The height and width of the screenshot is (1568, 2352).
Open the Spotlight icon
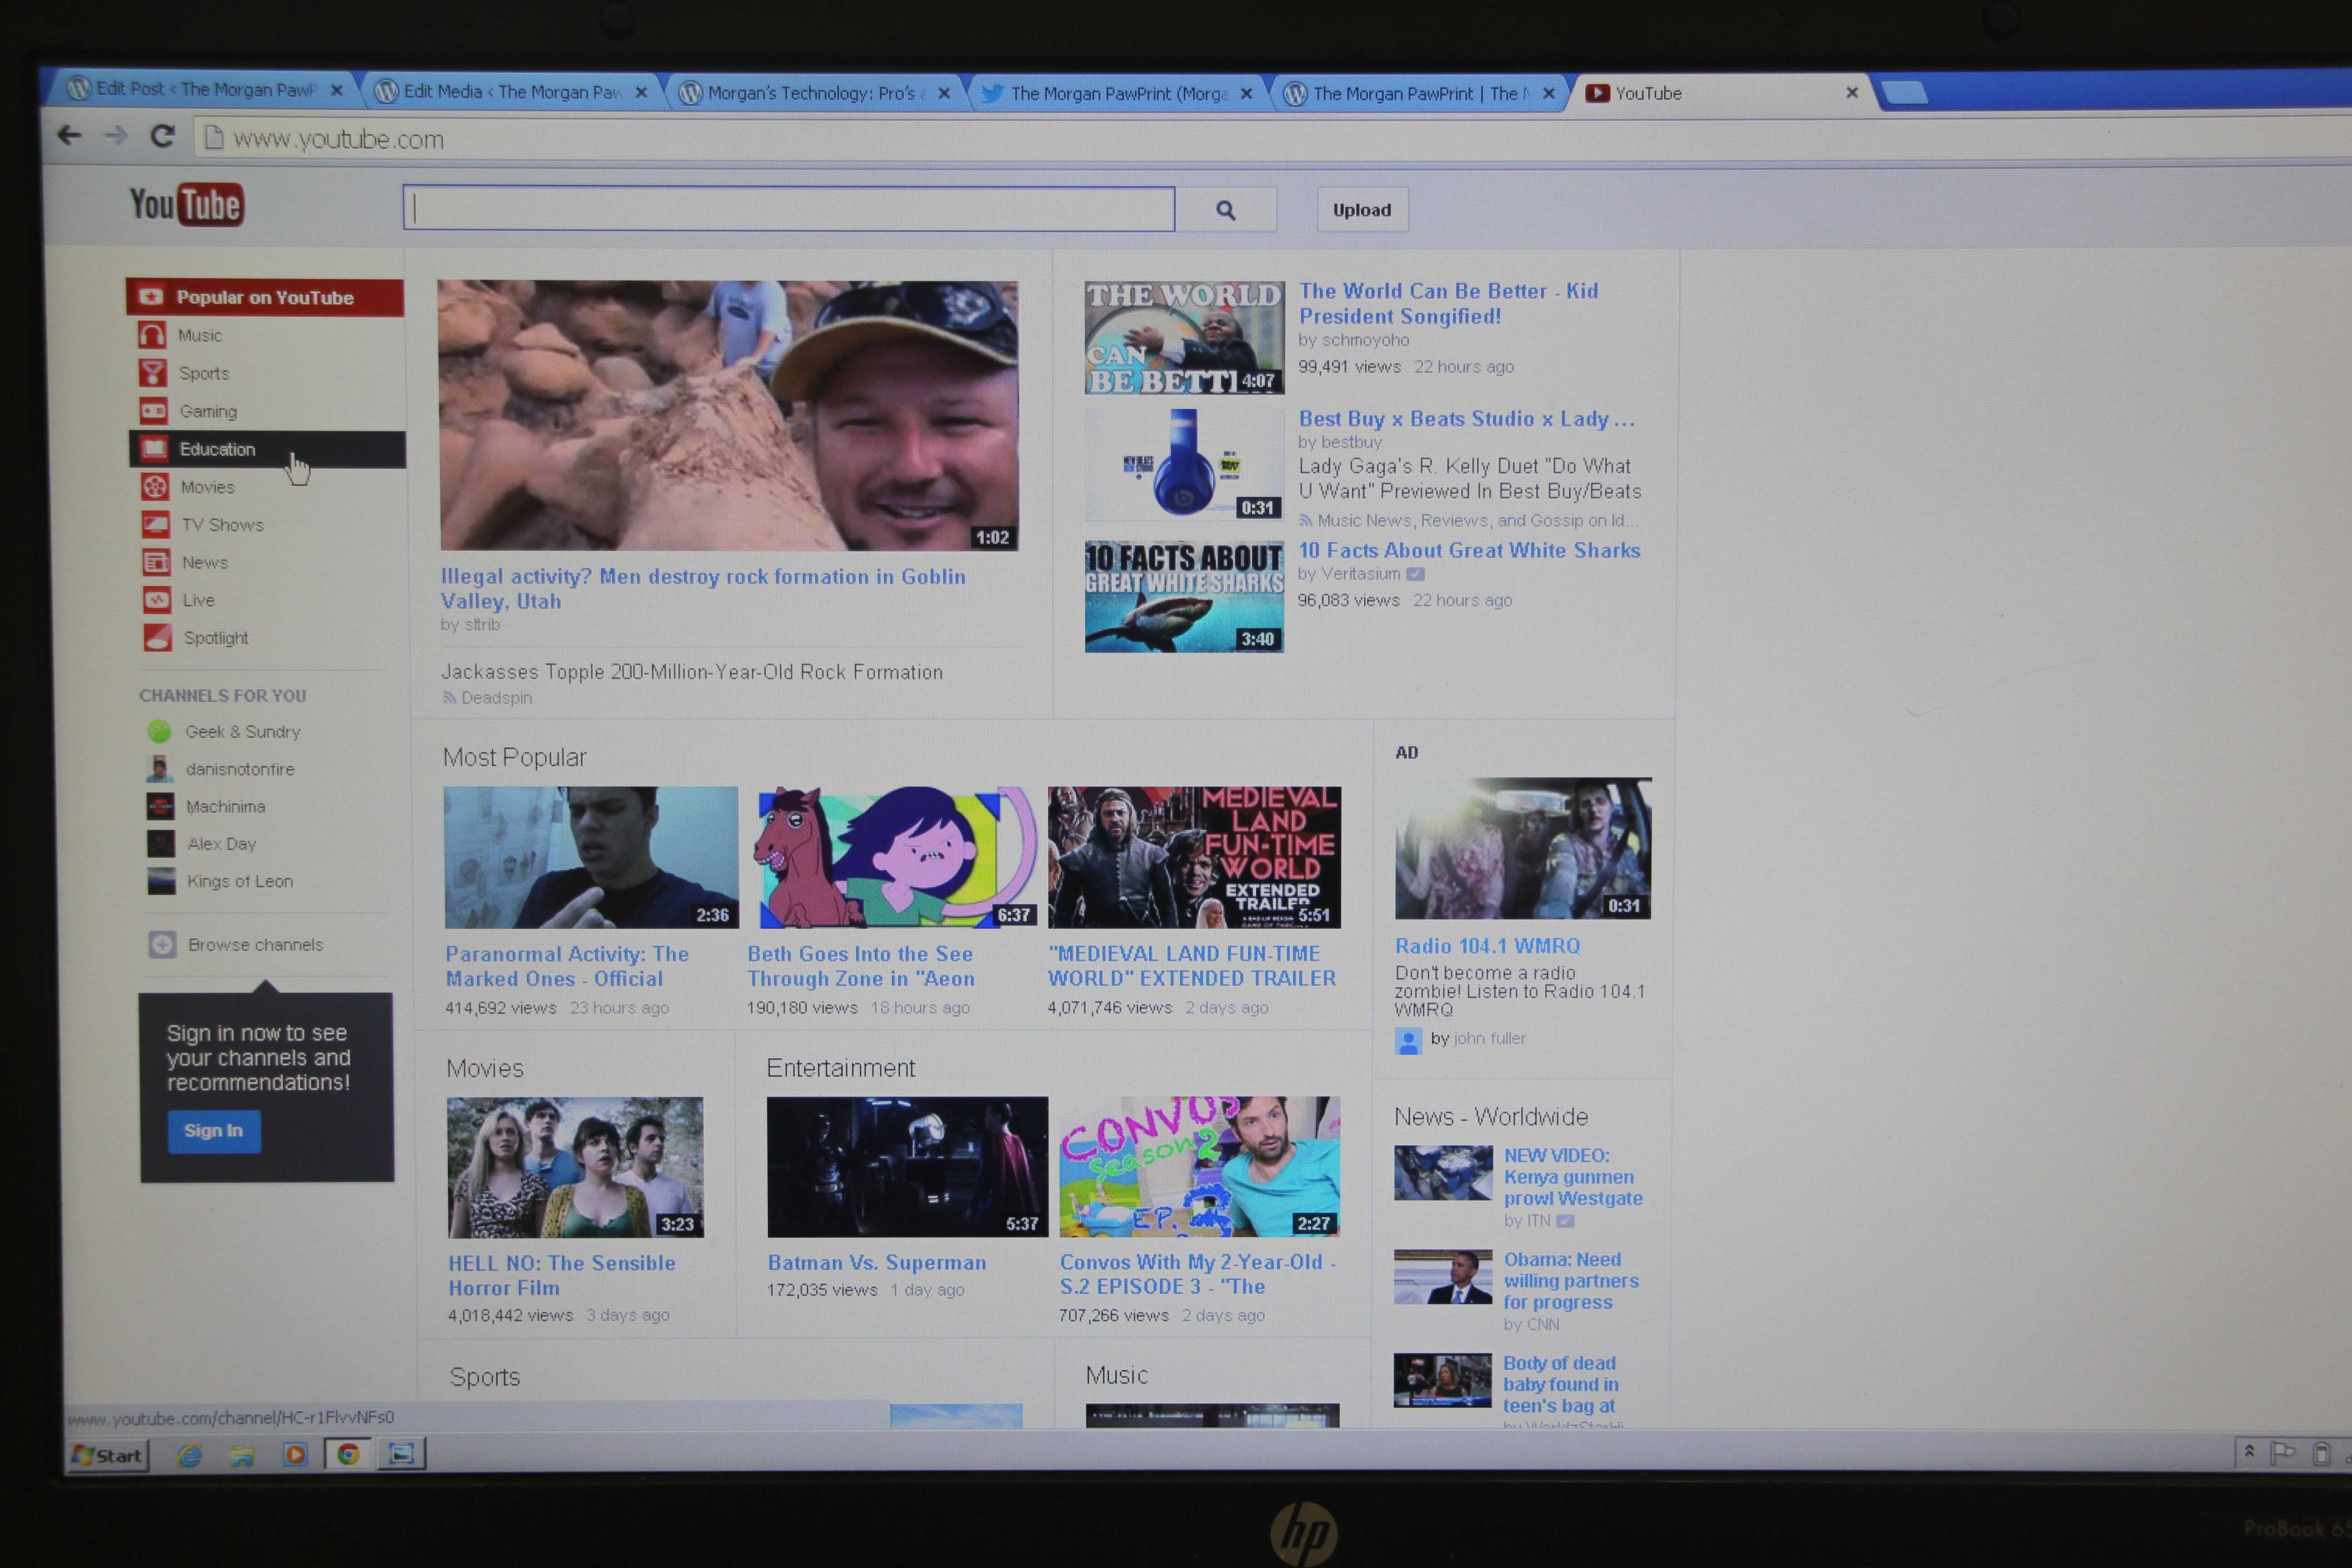158,637
